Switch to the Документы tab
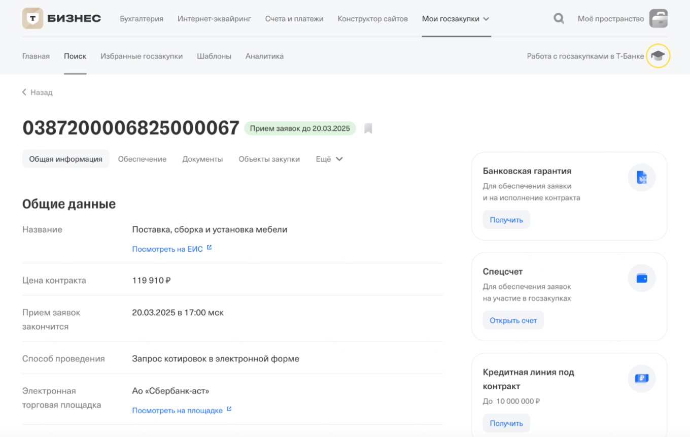 tap(202, 158)
